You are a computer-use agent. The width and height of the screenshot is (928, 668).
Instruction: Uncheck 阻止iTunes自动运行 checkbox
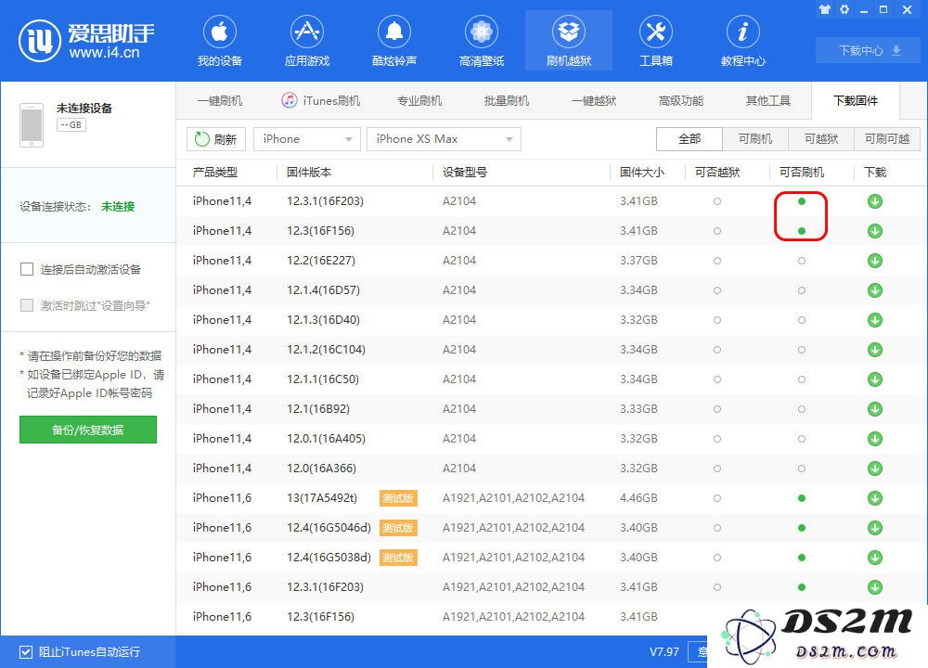click(x=25, y=652)
